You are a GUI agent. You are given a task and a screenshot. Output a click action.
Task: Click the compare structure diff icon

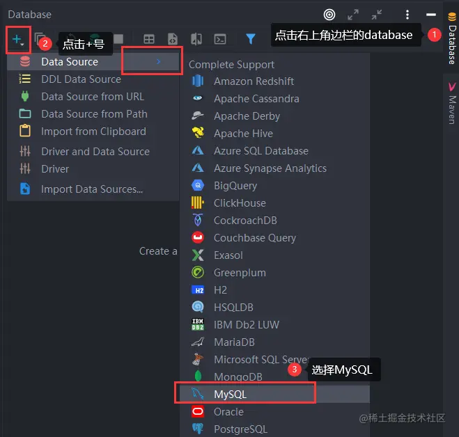coord(196,39)
